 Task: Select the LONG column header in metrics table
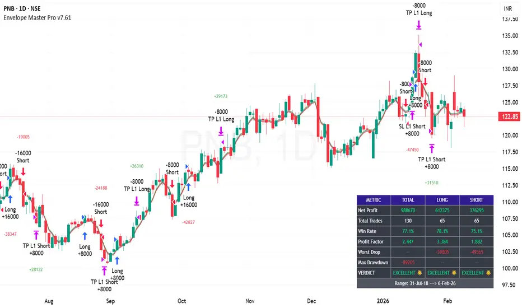coord(442,200)
